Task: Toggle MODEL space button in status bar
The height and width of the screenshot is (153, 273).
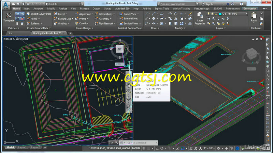Action: pos(136,148)
